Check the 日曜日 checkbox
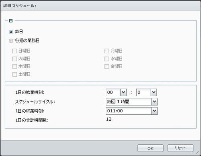The width and height of the screenshot is (201, 156). (x=14, y=51)
